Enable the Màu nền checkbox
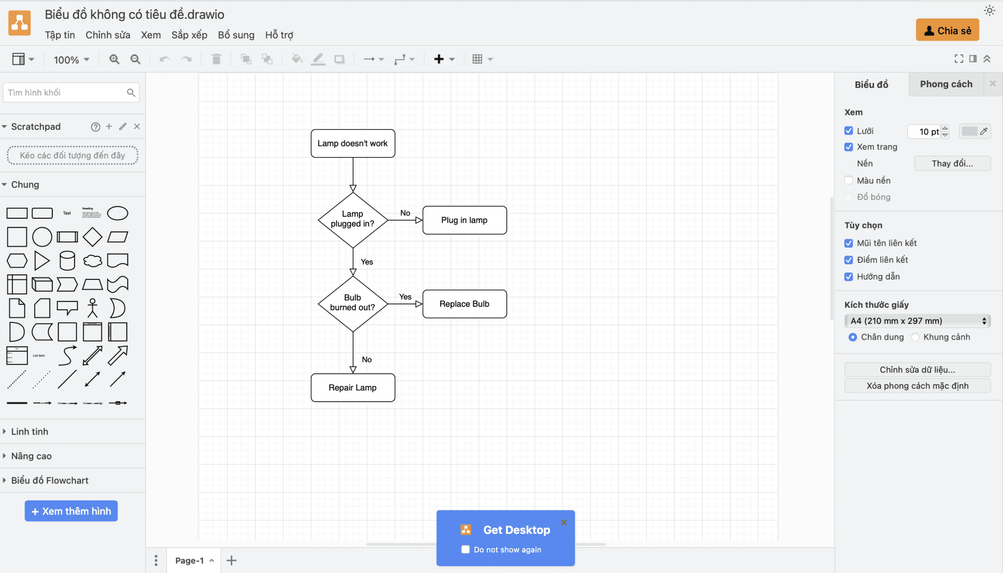This screenshot has width=1003, height=573. (849, 180)
